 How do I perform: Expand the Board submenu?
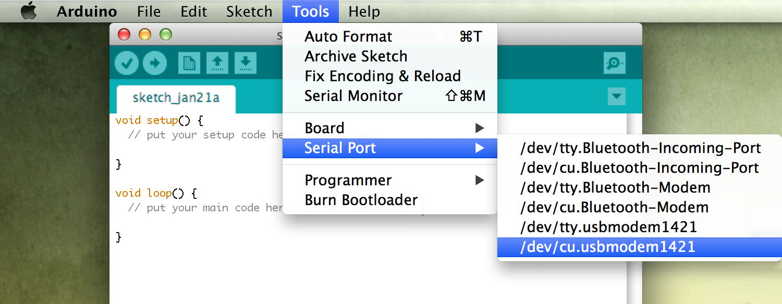pyautogui.click(x=390, y=128)
